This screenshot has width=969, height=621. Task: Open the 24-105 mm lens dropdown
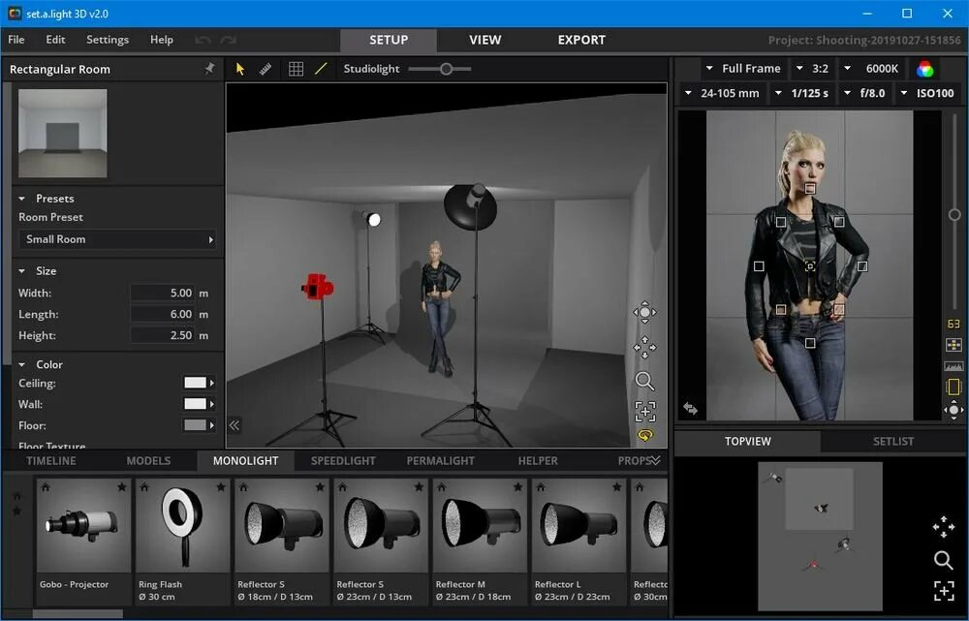[722, 93]
